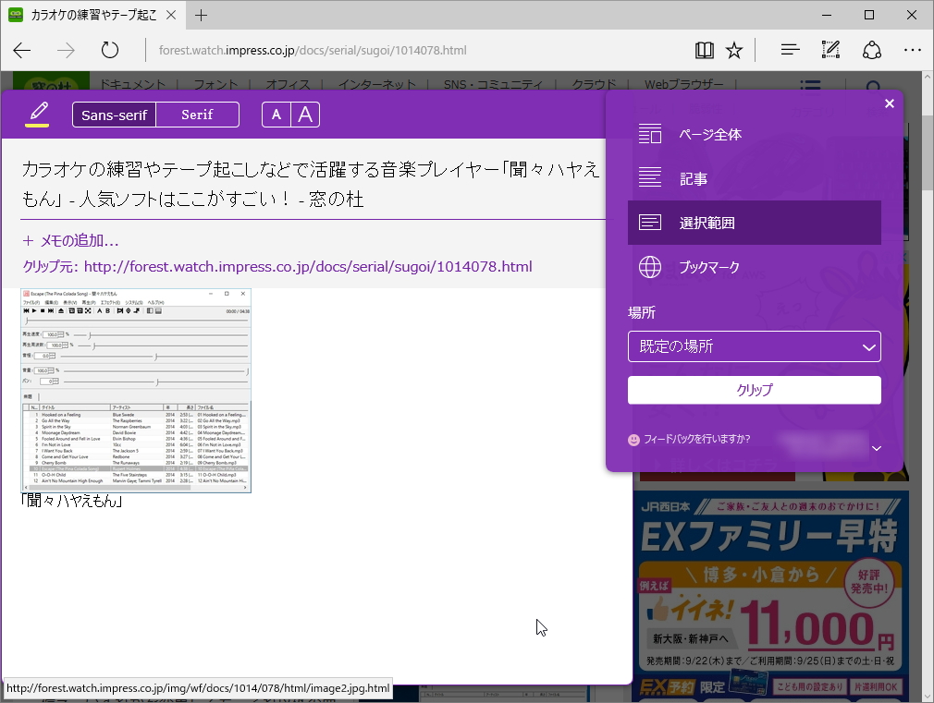Click the favorites star in the address bar
The width and height of the screenshot is (934, 703).
click(x=734, y=50)
